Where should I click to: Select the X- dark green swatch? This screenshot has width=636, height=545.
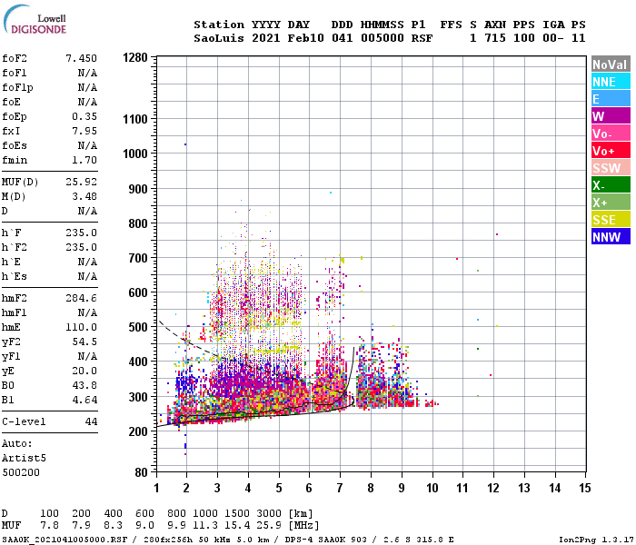point(611,185)
